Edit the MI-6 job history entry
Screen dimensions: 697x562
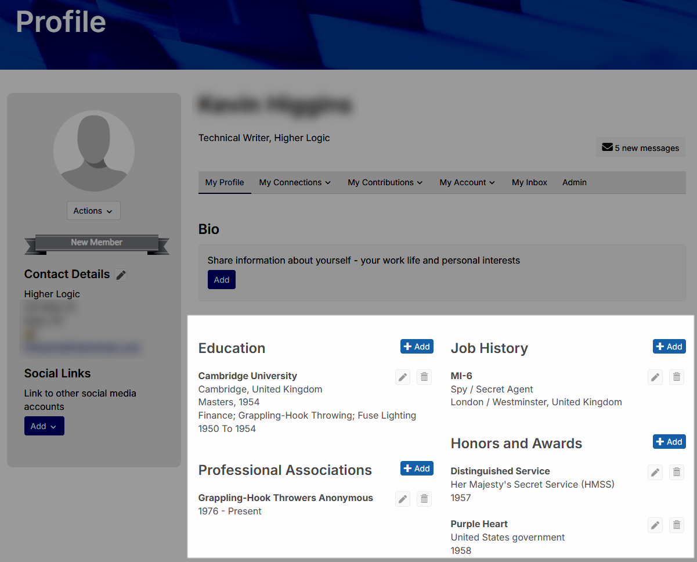655,377
